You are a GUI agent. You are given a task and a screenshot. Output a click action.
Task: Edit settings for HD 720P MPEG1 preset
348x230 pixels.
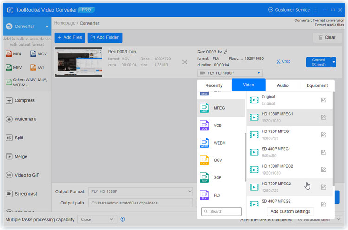(323, 135)
